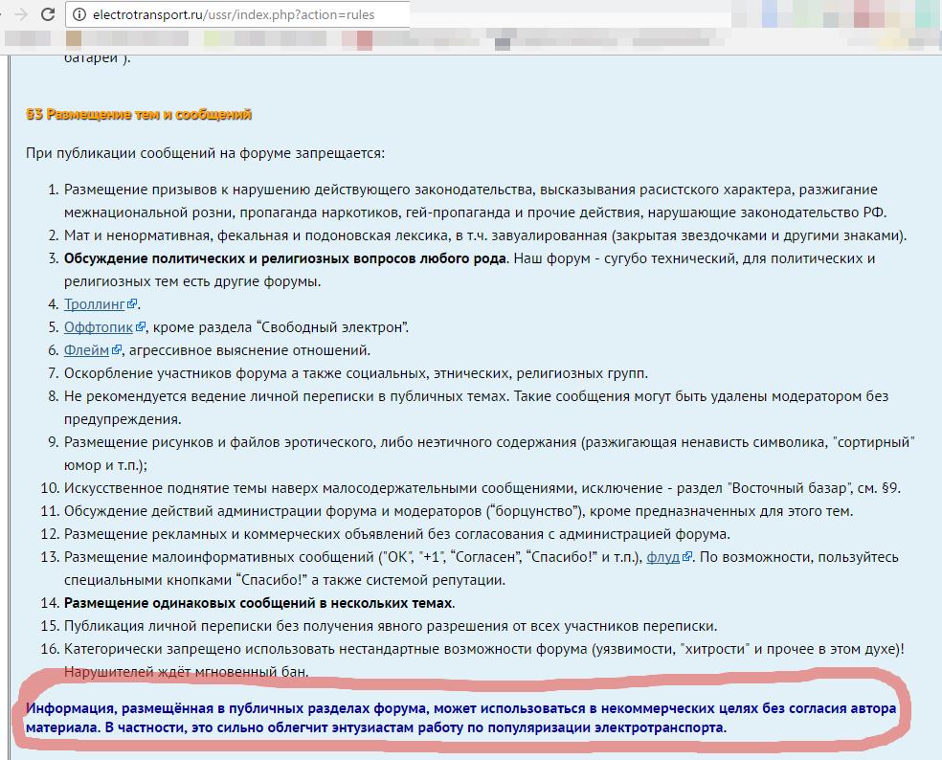942x760 pixels.
Task: Click rule 15 text about Публикация личной переписки
Action: coord(391,626)
